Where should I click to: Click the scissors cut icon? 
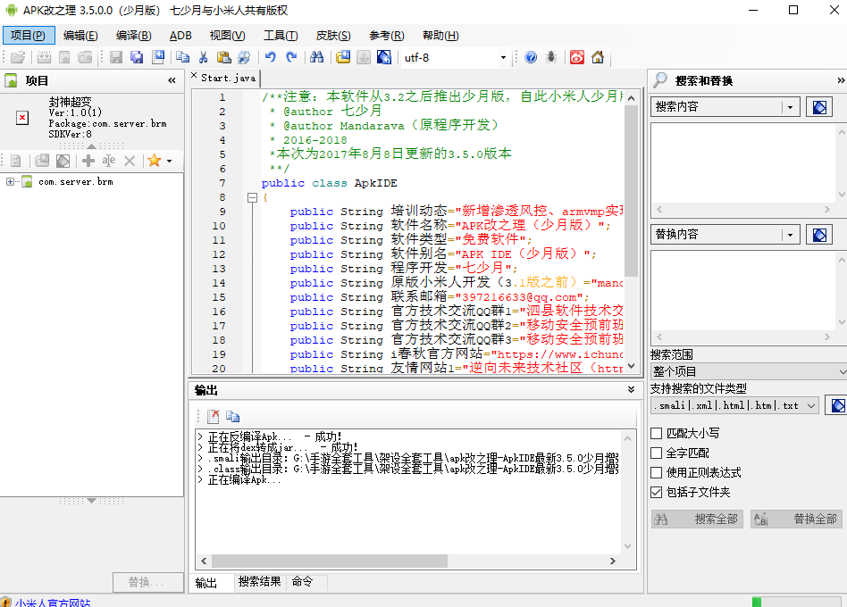coord(203,57)
